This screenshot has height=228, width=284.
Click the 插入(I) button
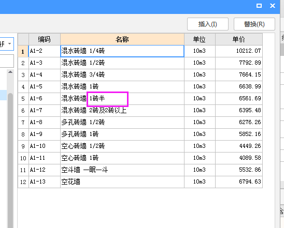(208, 24)
